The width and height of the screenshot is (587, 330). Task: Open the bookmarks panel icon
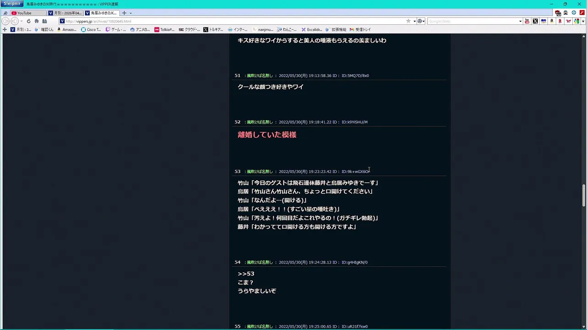pos(44,21)
